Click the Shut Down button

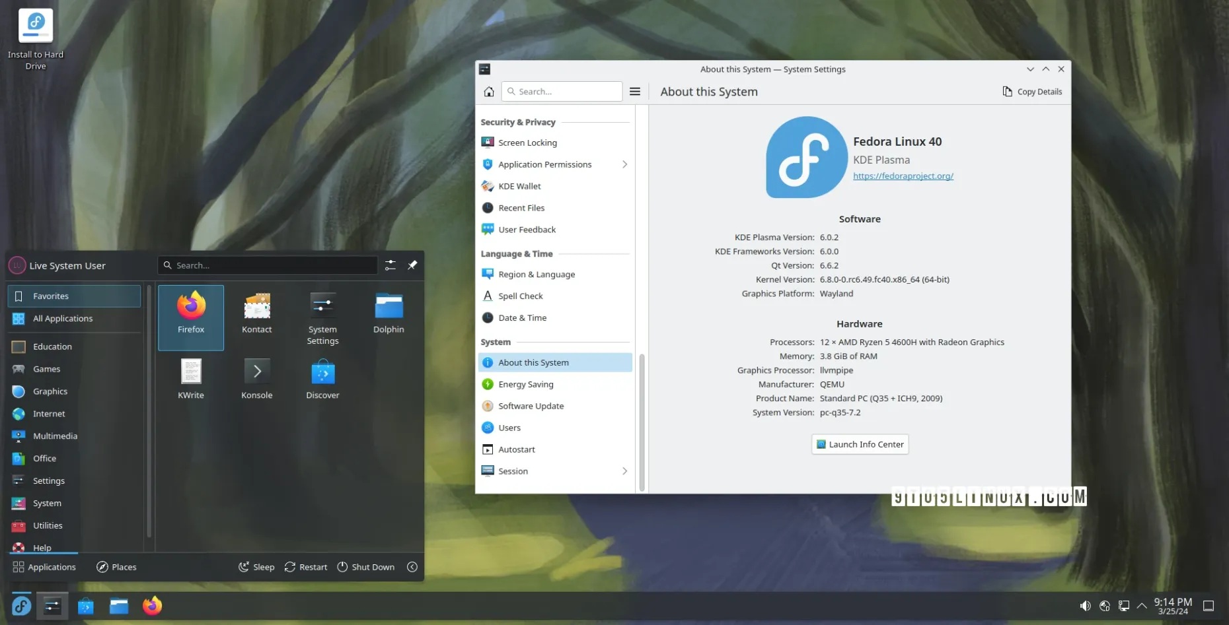pos(366,567)
